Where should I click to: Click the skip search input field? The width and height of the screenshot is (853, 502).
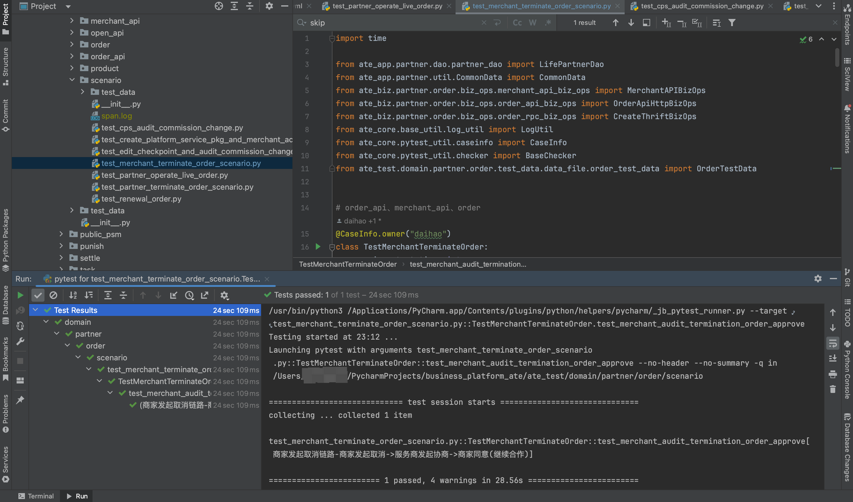[393, 23]
